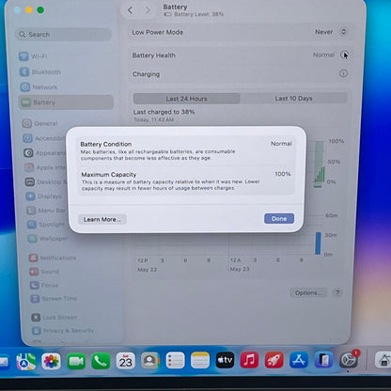
Task: Open the Learn More… link button
Action: [102, 219]
